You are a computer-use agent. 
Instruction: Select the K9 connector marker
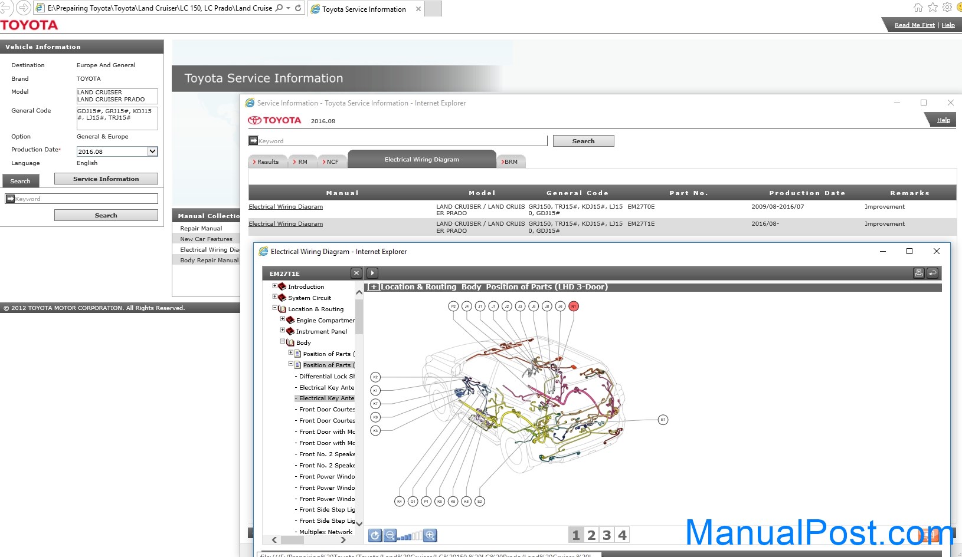pyautogui.click(x=375, y=417)
